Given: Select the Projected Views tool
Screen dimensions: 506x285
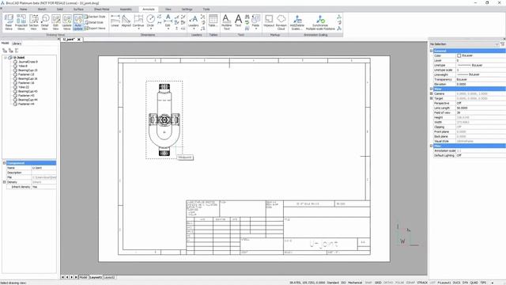Looking at the screenshot, I should tap(21, 22).
